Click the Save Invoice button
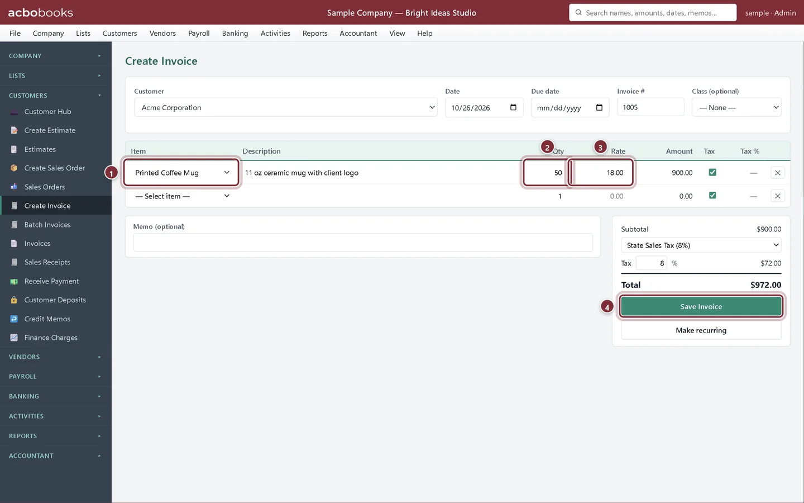The width and height of the screenshot is (804, 503). (701, 306)
